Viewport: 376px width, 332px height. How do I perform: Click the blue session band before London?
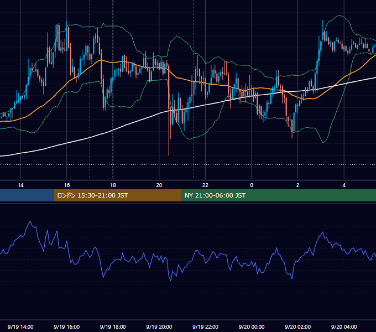pos(27,195)
